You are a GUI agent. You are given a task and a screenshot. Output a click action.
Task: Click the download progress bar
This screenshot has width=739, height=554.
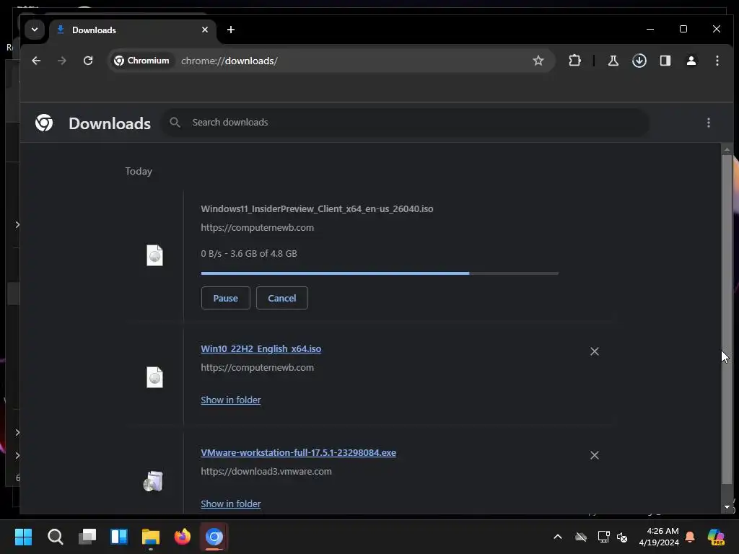pos(380,273)
